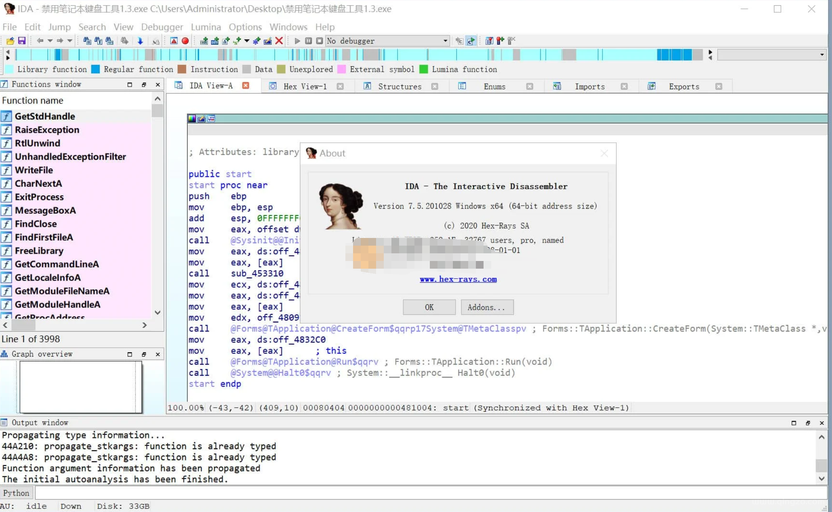Open the empty dropdown right of navigation band
The image size is (832, 512).
point(772,55)
